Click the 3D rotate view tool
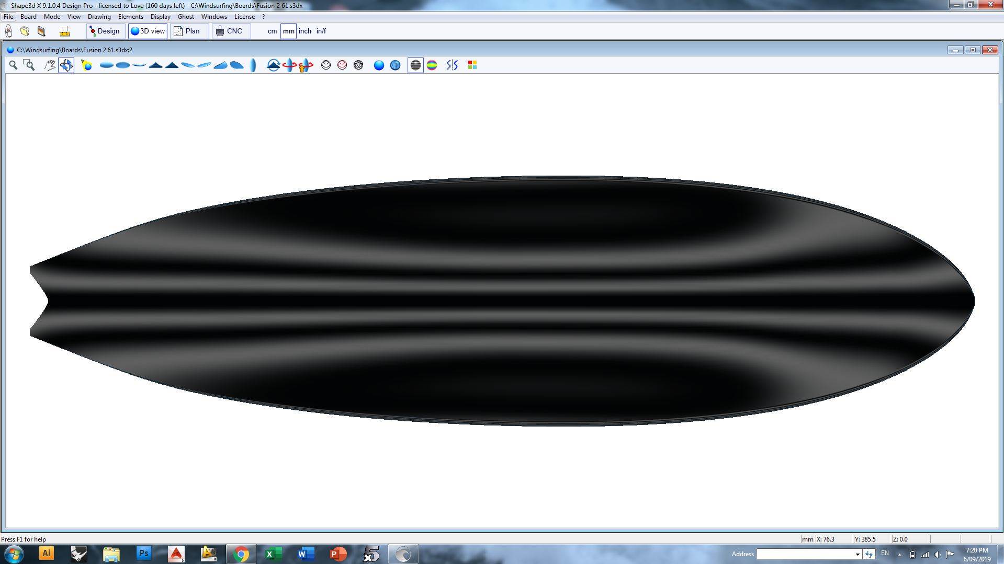 click(66, 65)
